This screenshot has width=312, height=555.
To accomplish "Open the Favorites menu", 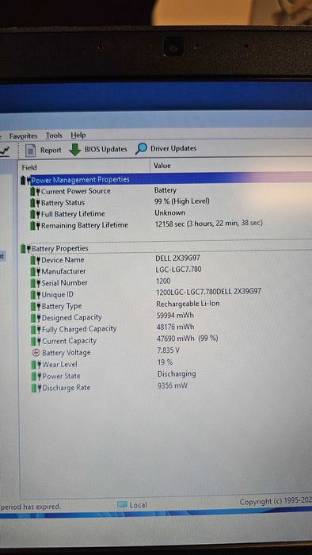I will 23,136.
